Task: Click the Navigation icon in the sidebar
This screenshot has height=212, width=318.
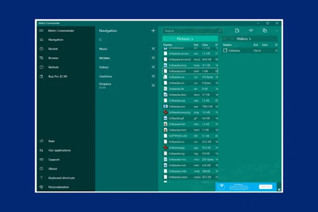Action: [x=41, y=40]
